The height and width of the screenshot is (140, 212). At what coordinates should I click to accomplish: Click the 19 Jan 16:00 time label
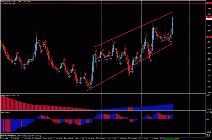79,139
